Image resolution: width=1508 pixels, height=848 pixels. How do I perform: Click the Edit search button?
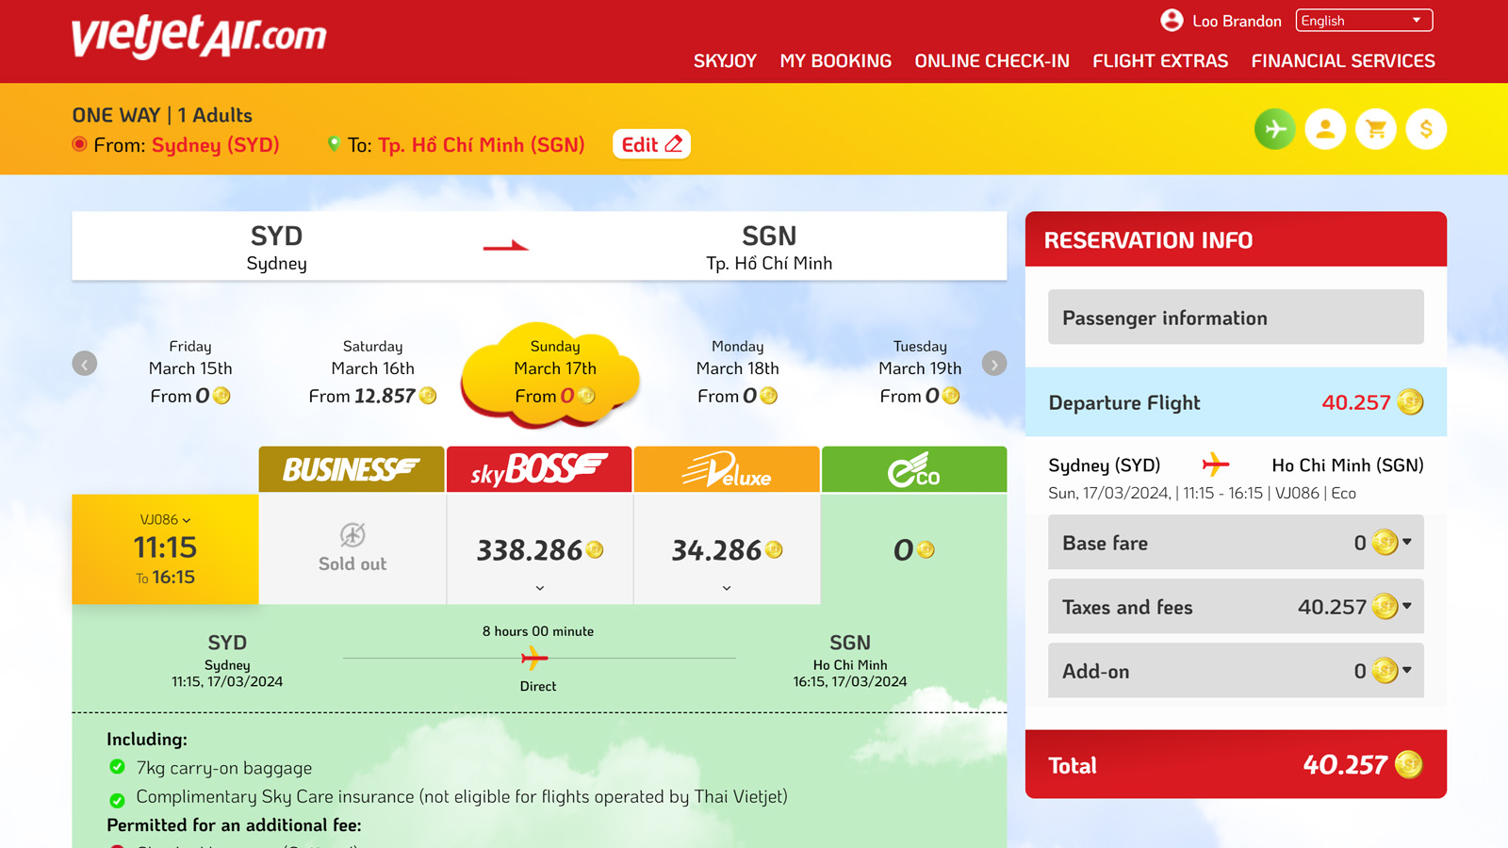[651, 144]
